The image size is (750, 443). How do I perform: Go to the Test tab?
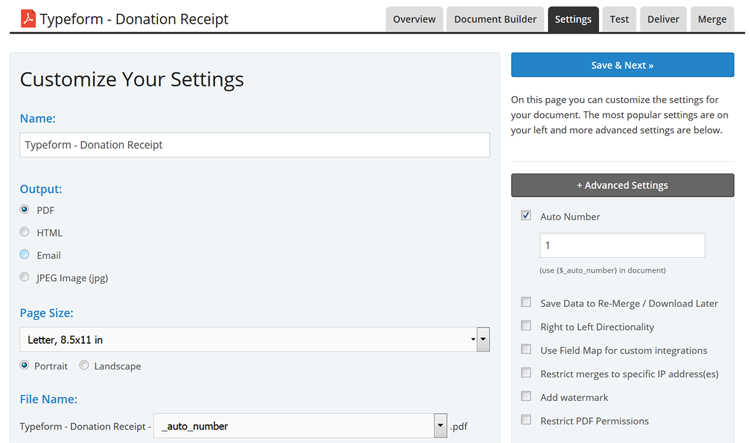click(619, 19)
